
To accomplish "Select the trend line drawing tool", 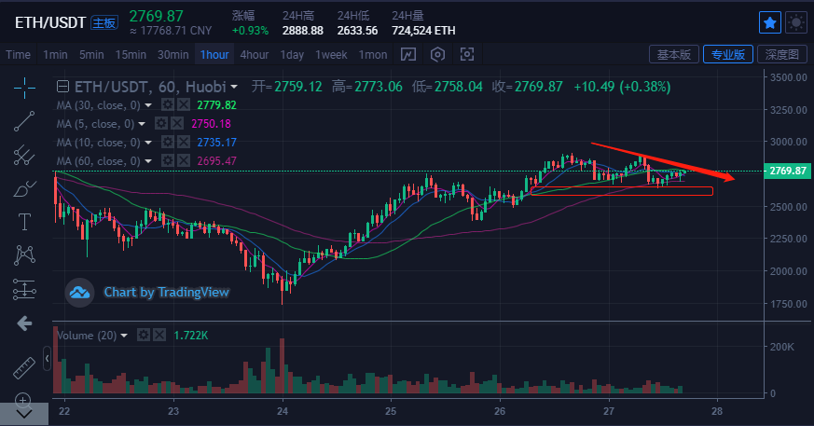I will point(24,120).
